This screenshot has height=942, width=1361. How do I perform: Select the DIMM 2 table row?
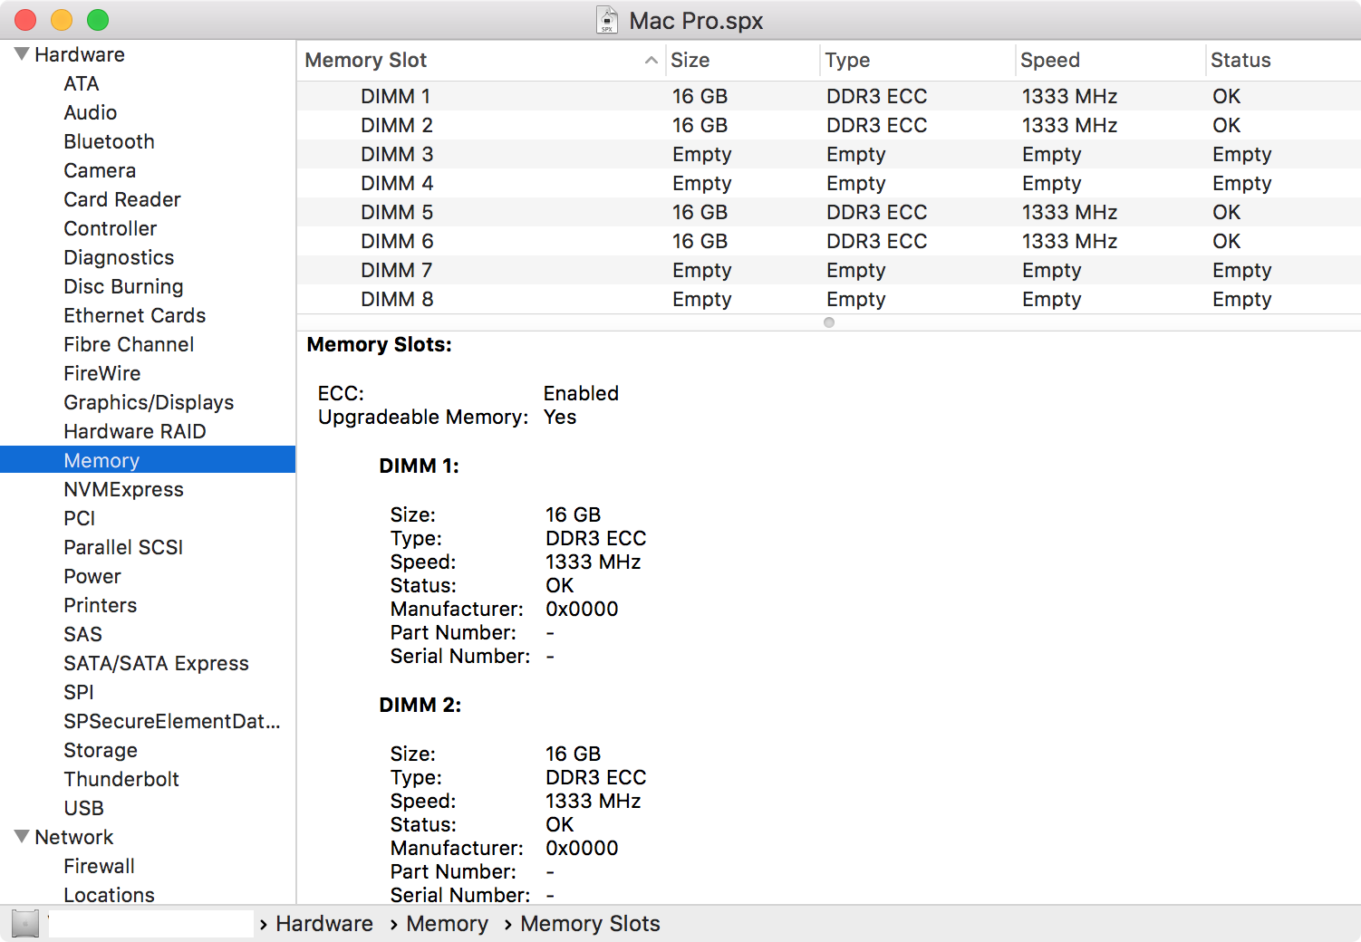tap(828, 125)
